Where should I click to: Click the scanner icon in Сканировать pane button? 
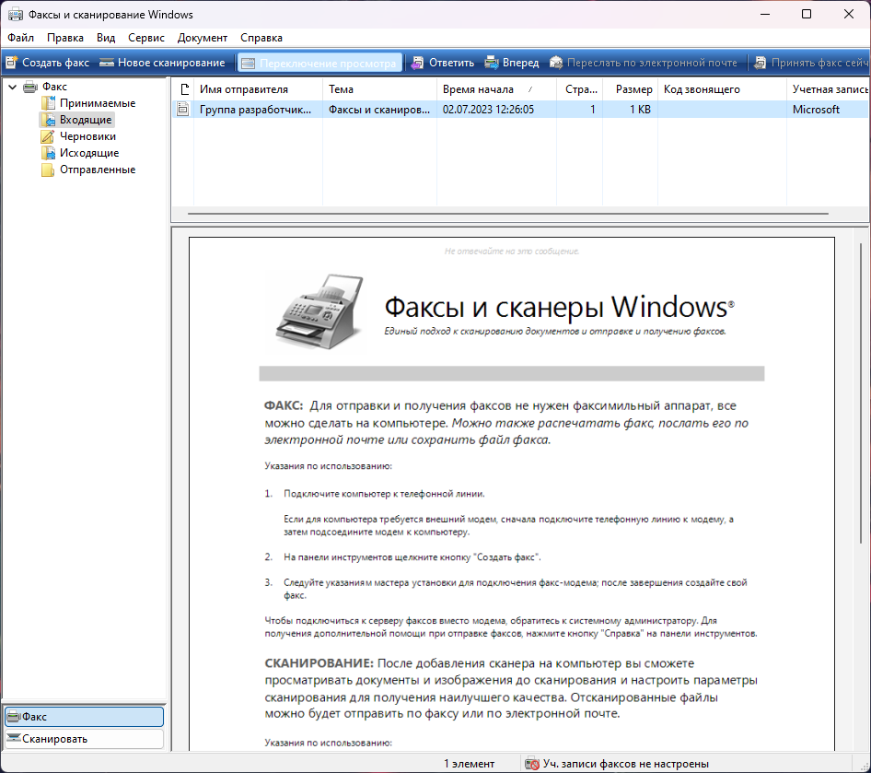pos(14,739)
